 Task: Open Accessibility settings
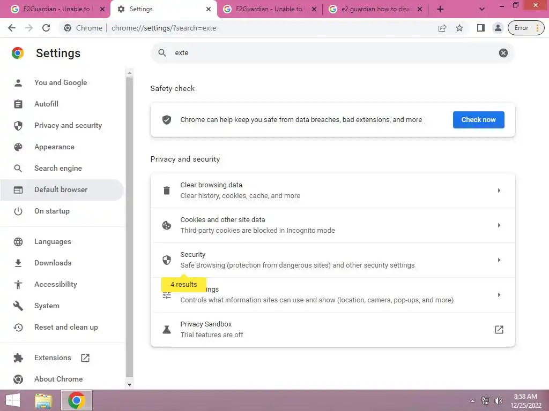[62, 285]
